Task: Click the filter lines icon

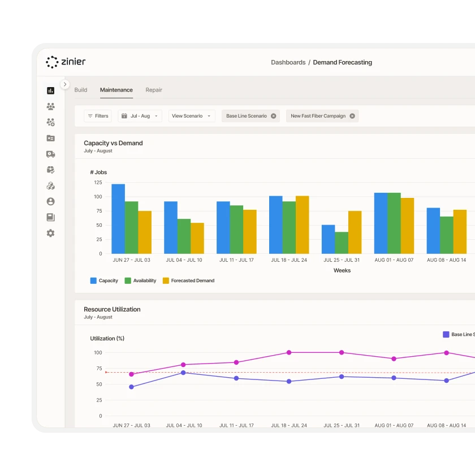Action: pos(90,116)
